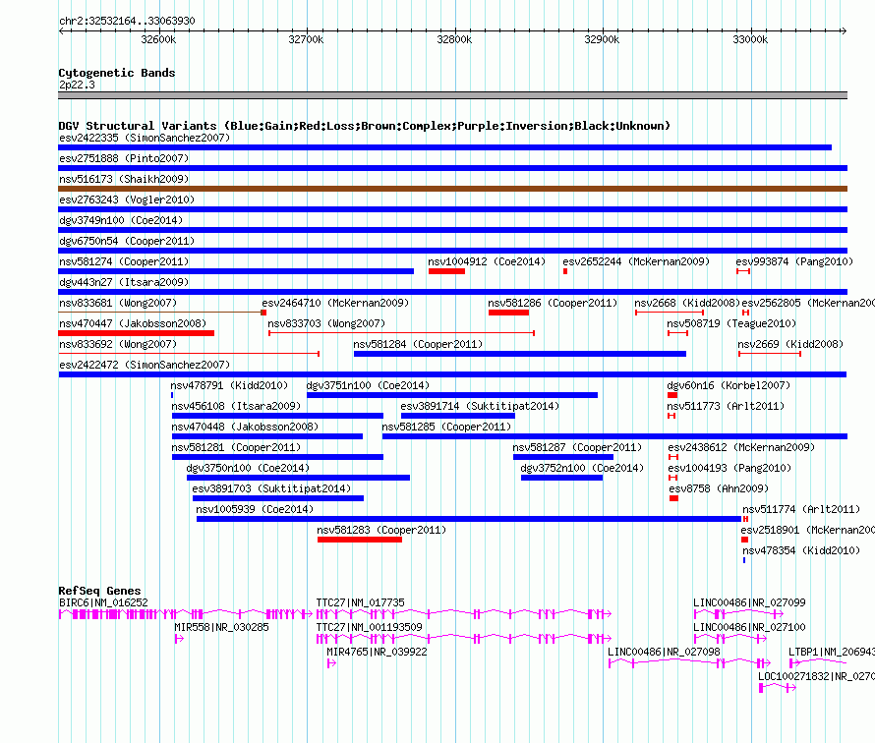Screen dimensions: 875x743
Task: Click the 2p22.3 cytogenetic band bar
Action: pyautogui.click(x=452, y=95)
